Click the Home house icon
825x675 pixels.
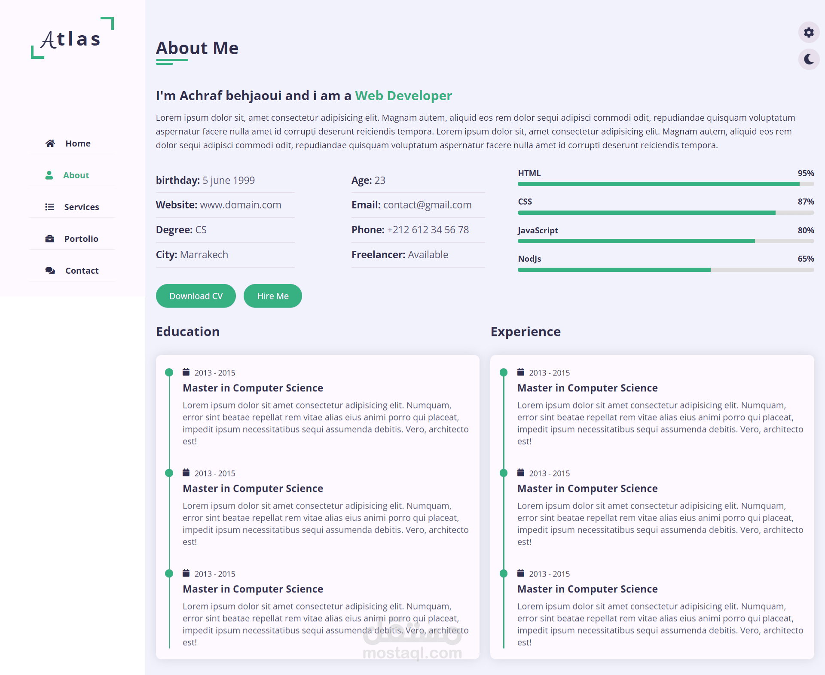point(50,144)
